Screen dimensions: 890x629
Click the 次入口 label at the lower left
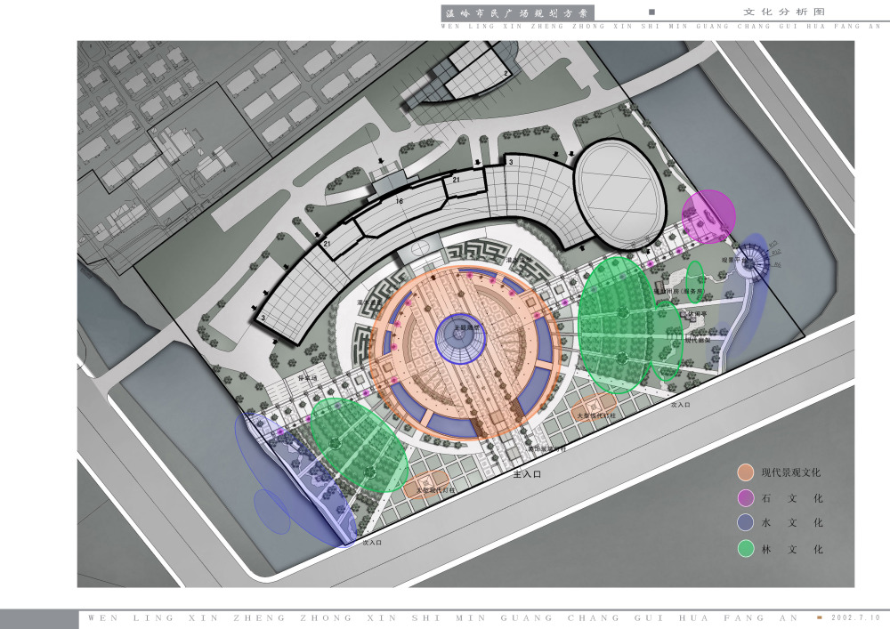click(371, 541)
